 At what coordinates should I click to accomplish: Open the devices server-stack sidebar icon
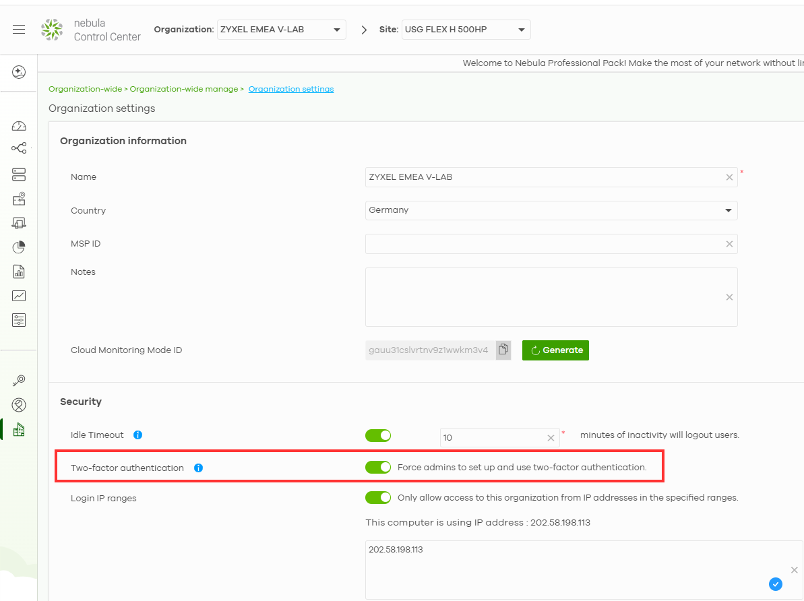click(x=19, y=175)
